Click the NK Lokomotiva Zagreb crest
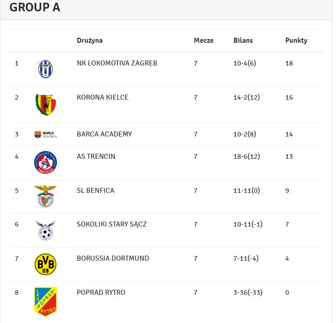The width and height of the screenshot is (336, 323). click(46, 69)
